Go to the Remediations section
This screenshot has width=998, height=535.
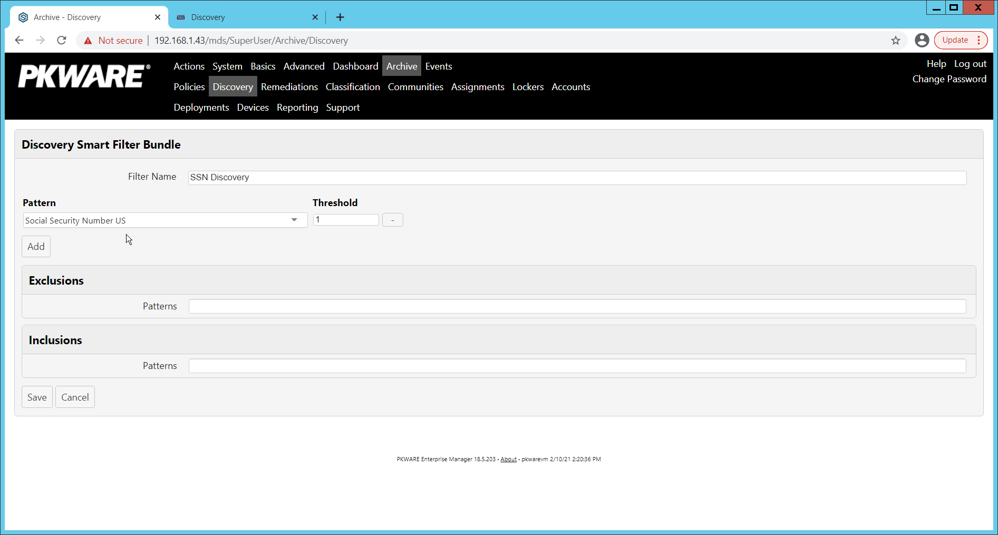click(289, 87)
